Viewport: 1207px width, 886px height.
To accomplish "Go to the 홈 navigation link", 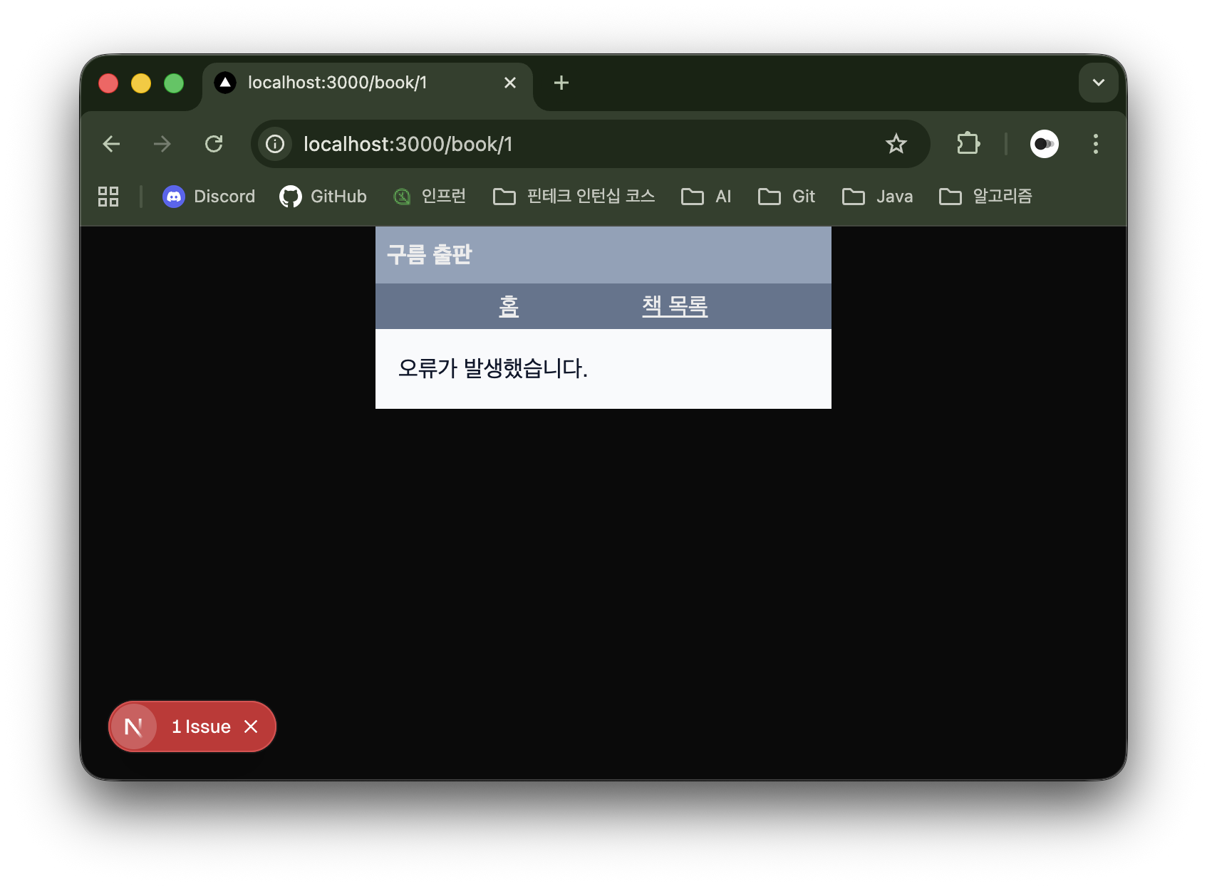I will click(509, 306).
